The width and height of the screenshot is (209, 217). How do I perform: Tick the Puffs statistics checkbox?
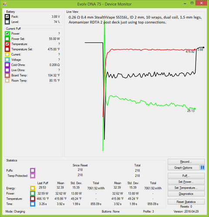tap(33, 170)
